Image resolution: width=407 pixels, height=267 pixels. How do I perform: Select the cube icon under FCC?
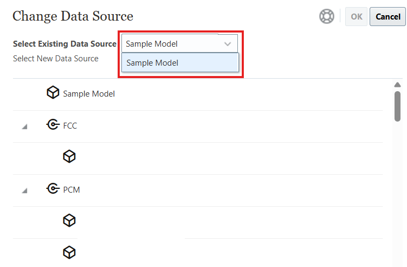point(69,157)
